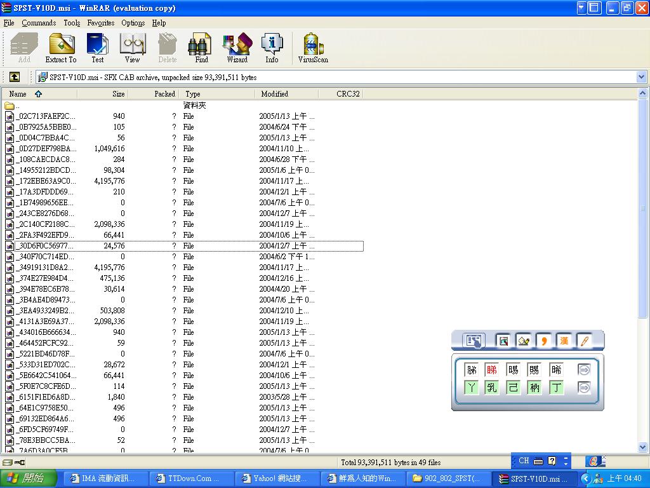Open the Commands menu
The image size is (650, 488).
(39, 22)
